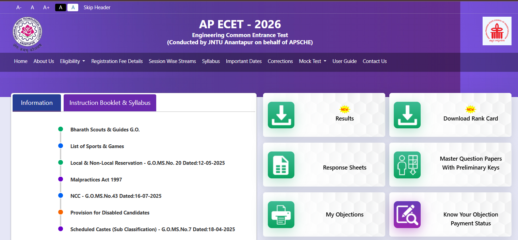Open Scheduled Castes Sub Classification G.O. link
518x240 pixels.
pyautogui.click(x=152, y=229)
